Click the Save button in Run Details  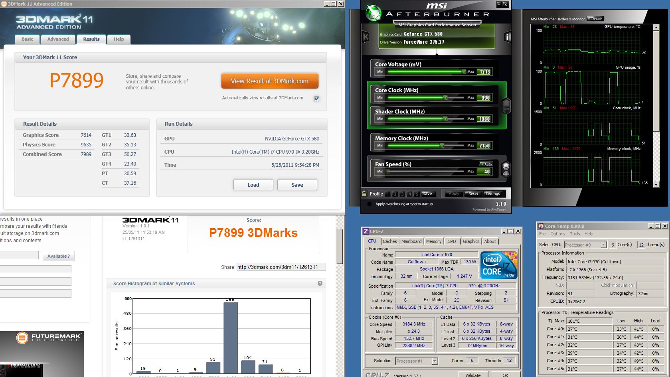click(x=297, y=185)
